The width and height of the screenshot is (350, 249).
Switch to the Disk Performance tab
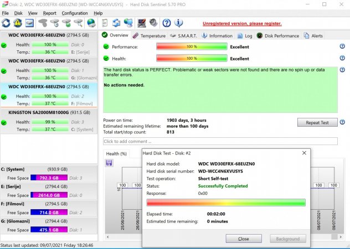278,36
